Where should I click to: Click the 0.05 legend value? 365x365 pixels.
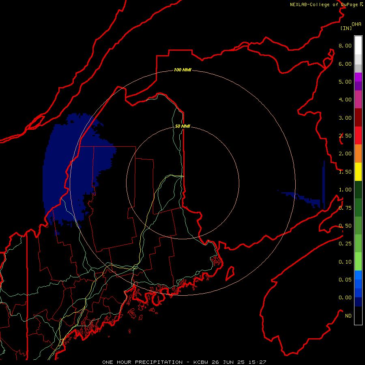(345, 279)
